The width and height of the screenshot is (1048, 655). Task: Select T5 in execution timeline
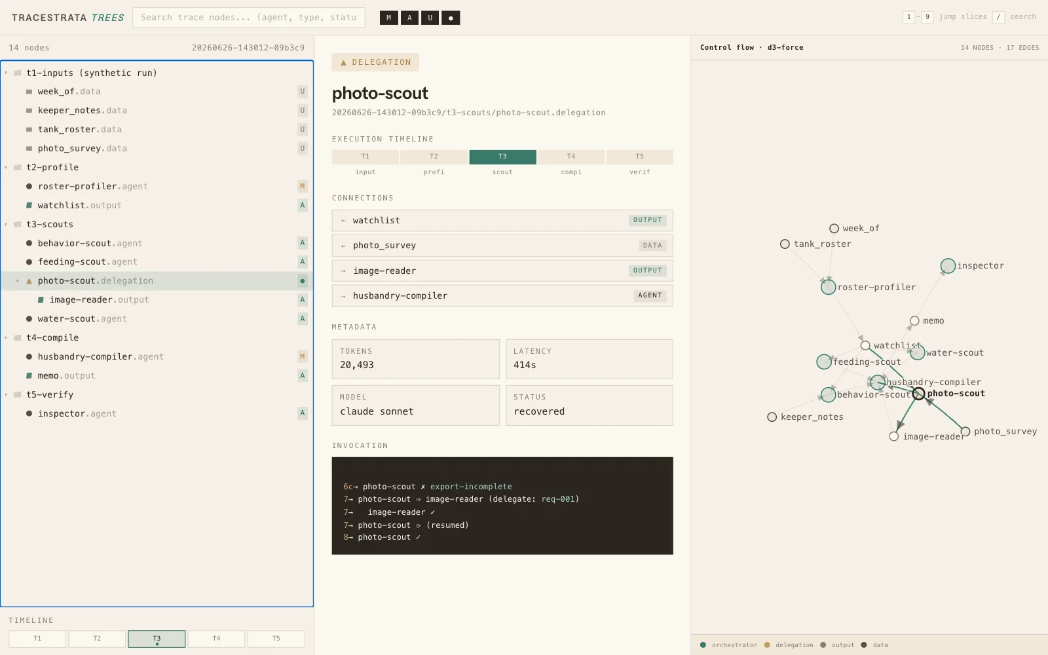(x=640, y=157)
